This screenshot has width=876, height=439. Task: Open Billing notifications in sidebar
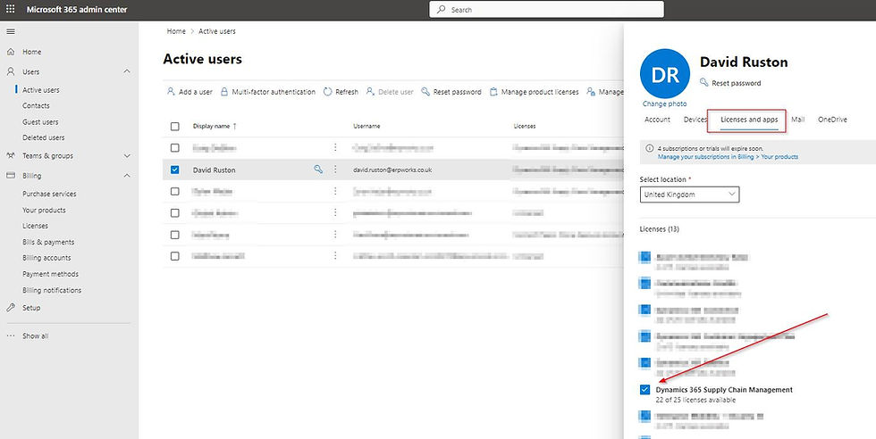pos(52,290)
